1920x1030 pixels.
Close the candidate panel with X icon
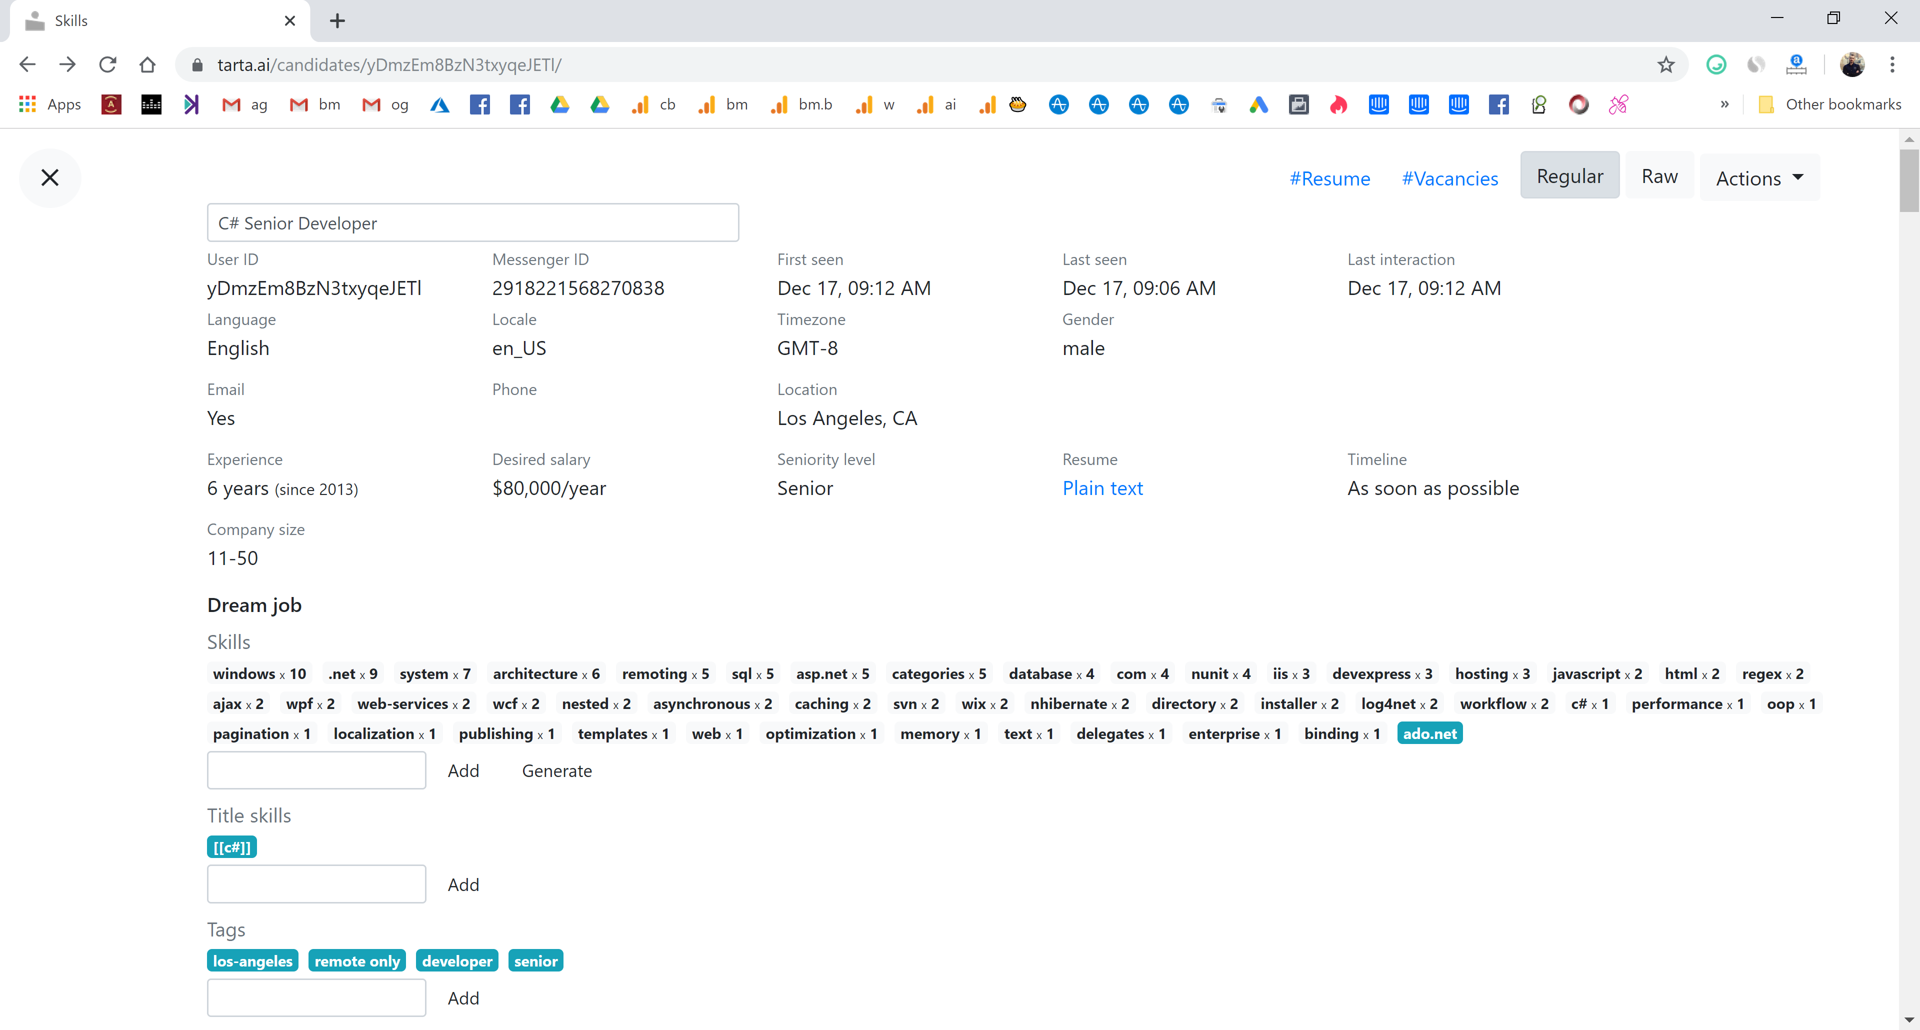coord(50,177)
